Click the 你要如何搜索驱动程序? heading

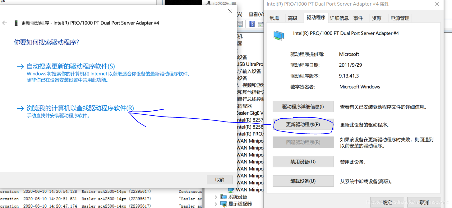[x=46, y=42]
